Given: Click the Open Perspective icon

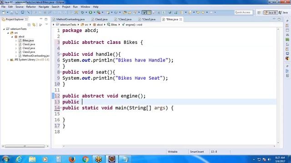Looking at the screenshot, I should (x=259, y=13).
